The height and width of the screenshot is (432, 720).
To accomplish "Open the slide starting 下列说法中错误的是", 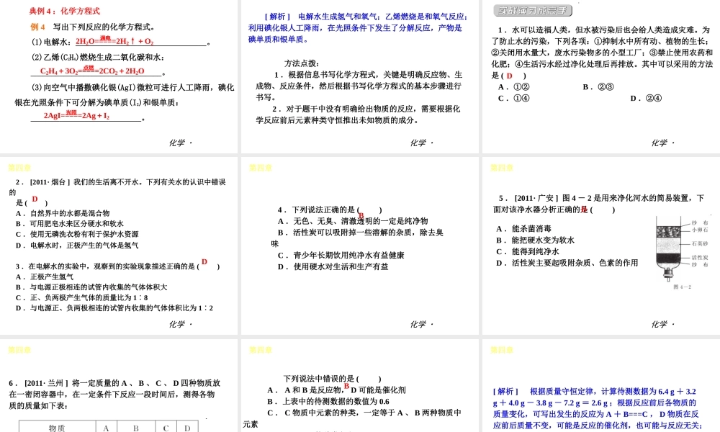I will click(x=359, y=386).
